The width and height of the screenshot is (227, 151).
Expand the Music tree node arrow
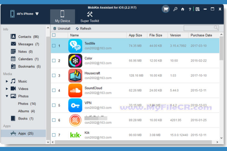pos(7,81)
